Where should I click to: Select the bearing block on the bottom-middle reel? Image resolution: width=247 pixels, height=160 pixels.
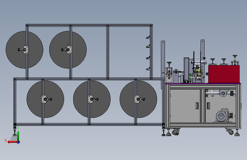click(91, 99)
